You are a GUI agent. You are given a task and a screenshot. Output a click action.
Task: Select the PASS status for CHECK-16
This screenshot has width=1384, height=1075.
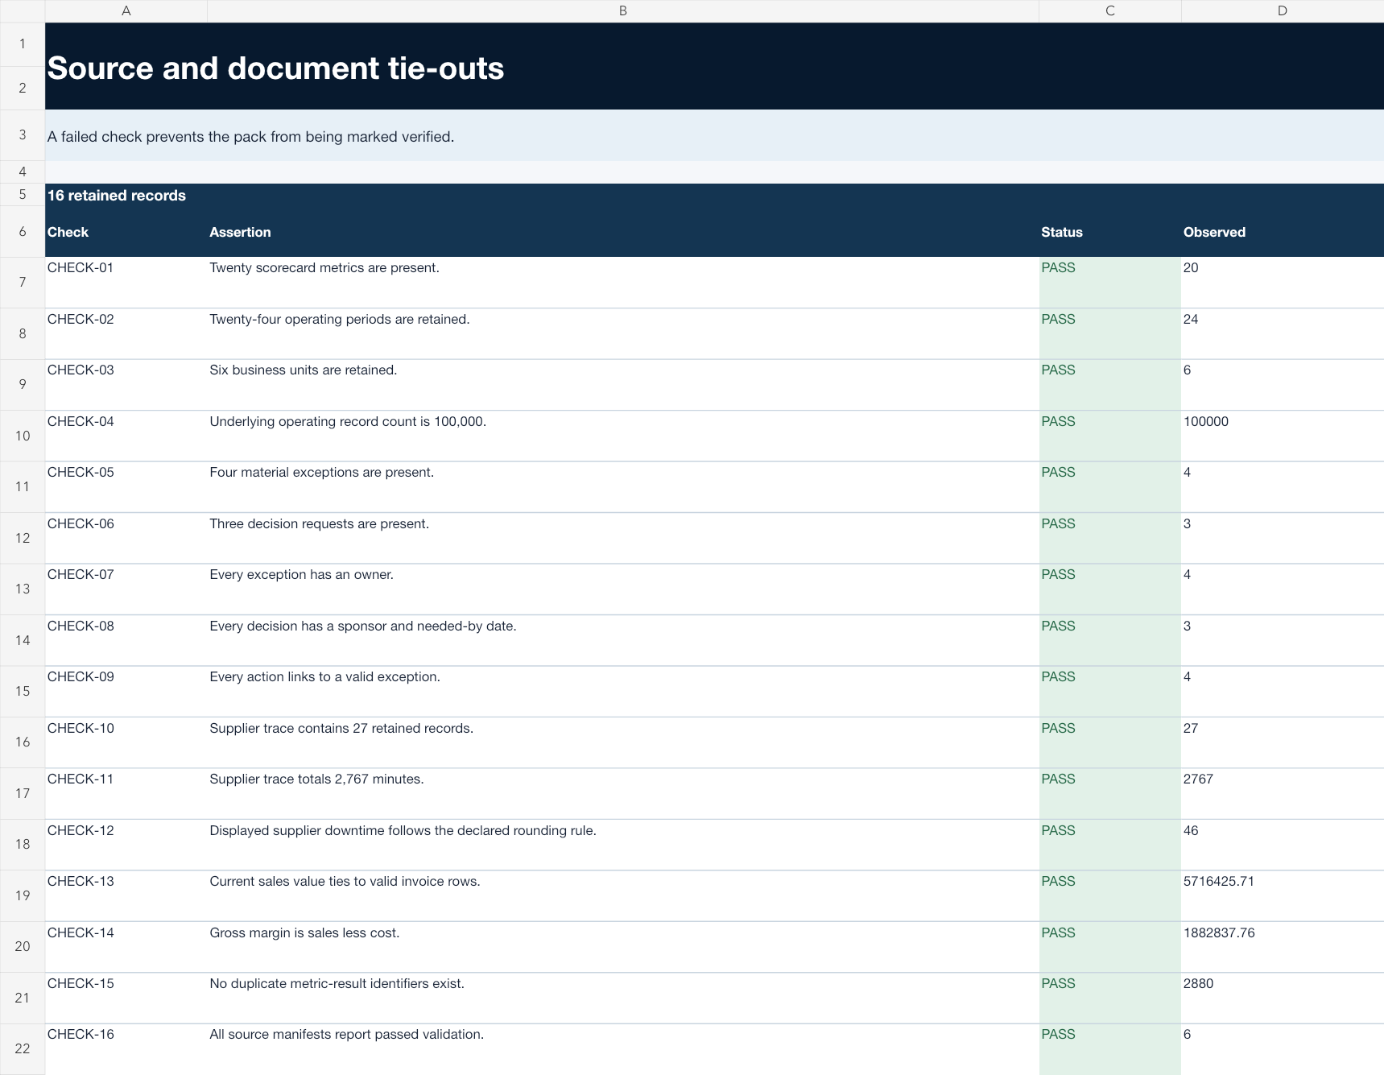(1109, 1049)
